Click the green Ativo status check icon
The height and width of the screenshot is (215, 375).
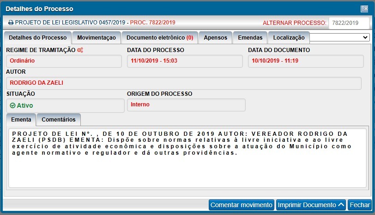[12, 105]
